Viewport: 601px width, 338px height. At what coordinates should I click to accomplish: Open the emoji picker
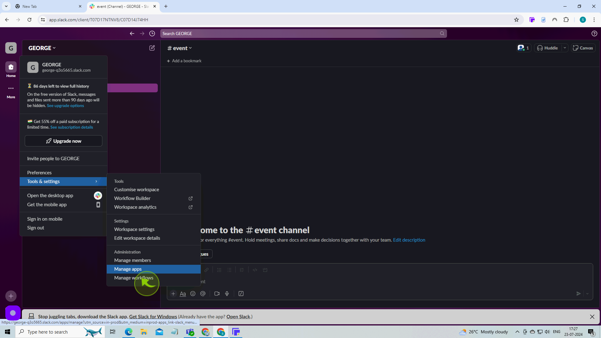[x=193, y=294]
